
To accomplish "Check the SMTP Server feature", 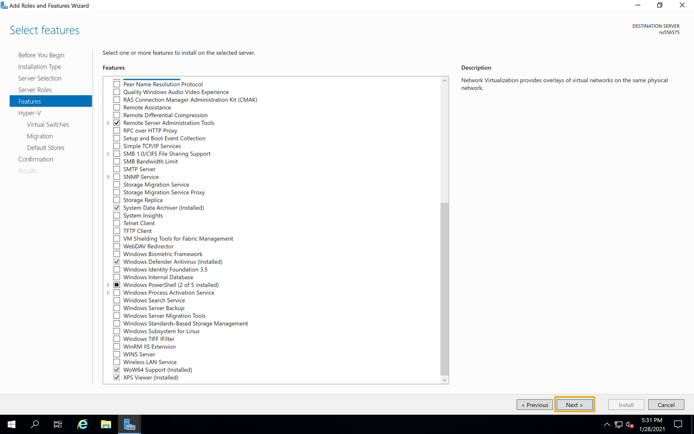I will pos(116,169).
